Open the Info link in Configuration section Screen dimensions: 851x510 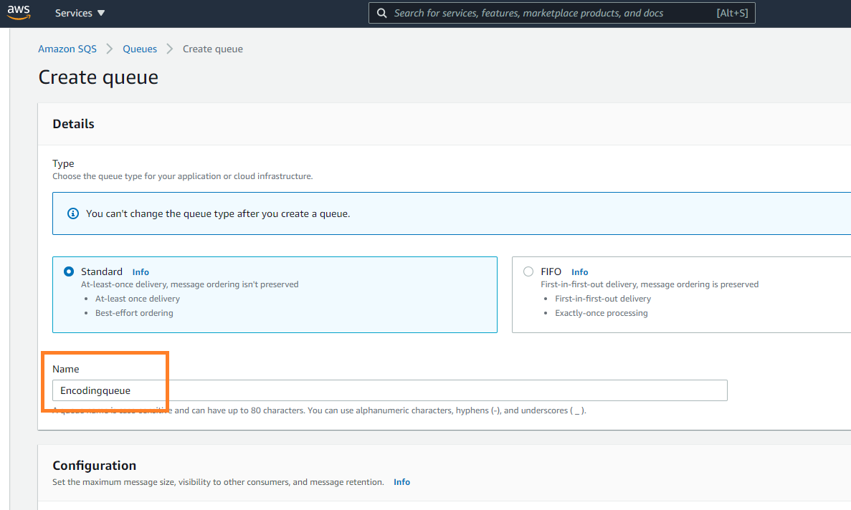coord(401,481)
